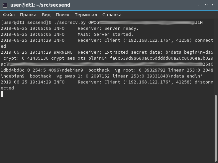
Task: Click the "MAIN: Server started." log line
Action: click(105, 34)
